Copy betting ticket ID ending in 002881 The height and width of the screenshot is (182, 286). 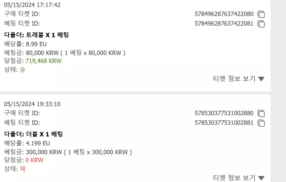tap(261, 123)
